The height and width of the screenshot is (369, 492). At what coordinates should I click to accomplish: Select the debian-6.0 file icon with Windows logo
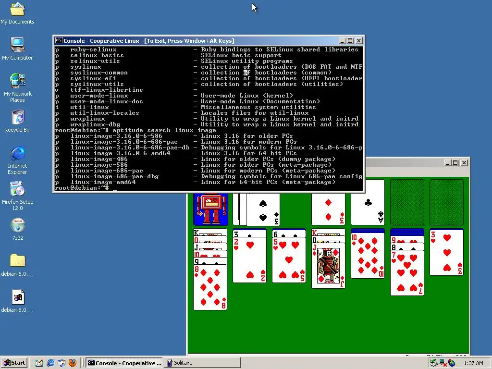(17, 301)
